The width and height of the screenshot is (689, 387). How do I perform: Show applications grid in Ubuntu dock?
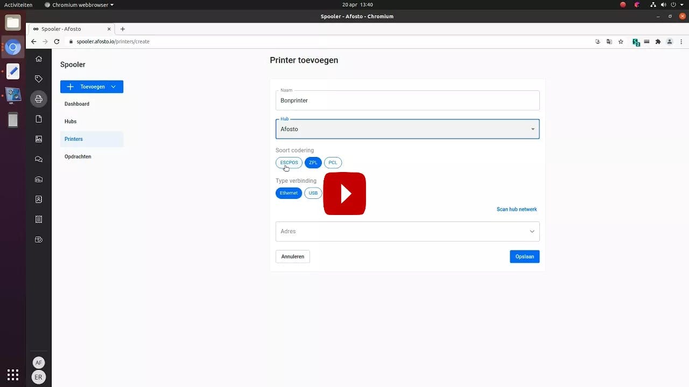click(13, 375)
